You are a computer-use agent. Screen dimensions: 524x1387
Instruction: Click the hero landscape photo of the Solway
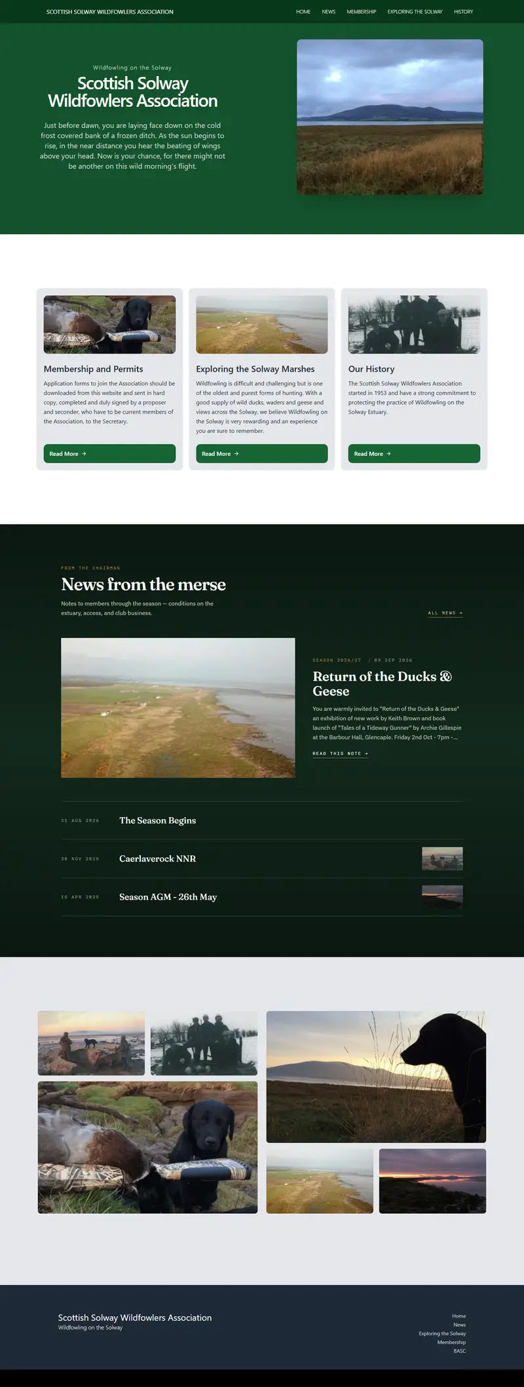[390, 117]
